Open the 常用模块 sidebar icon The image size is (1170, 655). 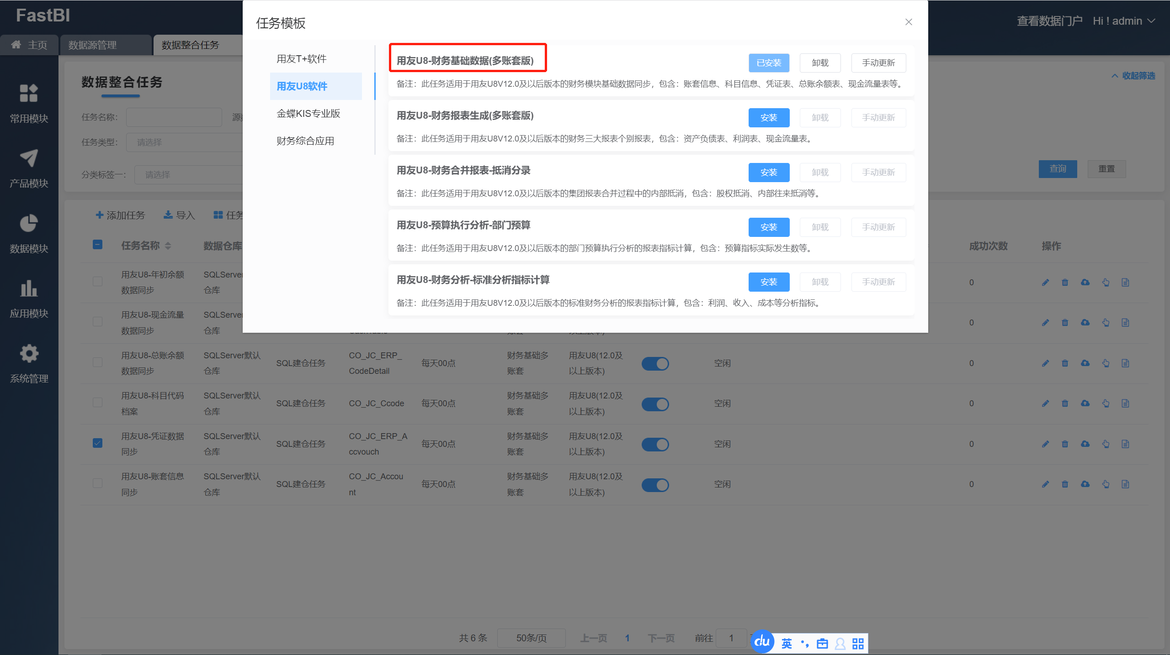point(29,94)
